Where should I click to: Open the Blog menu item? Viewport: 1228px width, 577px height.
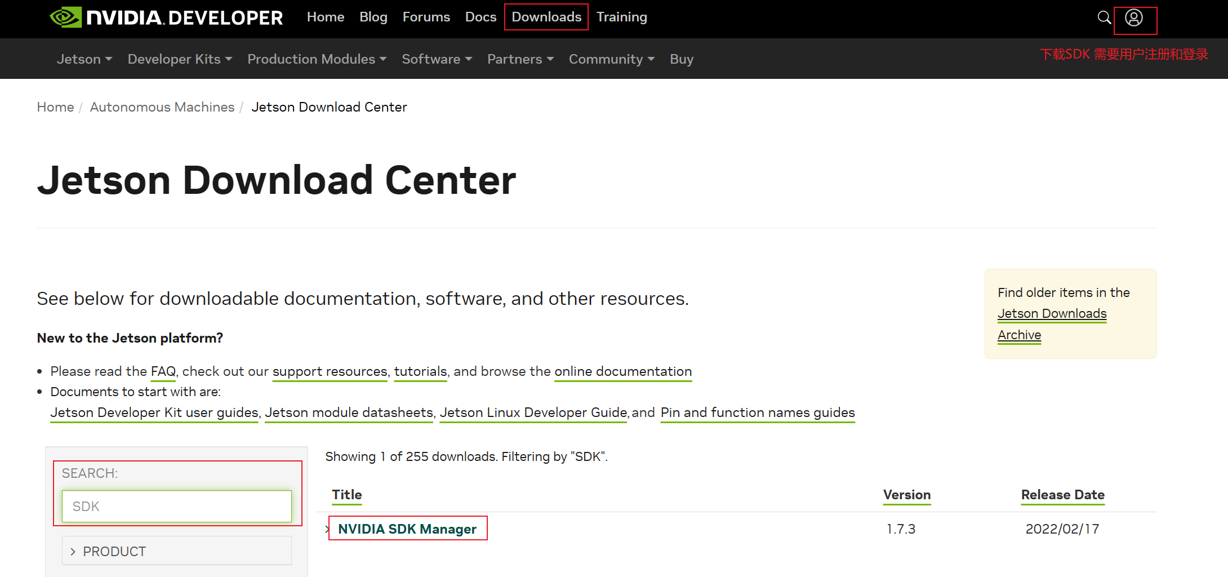coord(373,17)
